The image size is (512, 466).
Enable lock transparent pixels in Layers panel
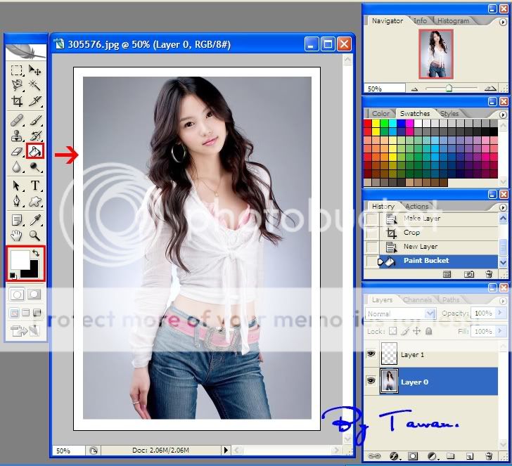395,331
